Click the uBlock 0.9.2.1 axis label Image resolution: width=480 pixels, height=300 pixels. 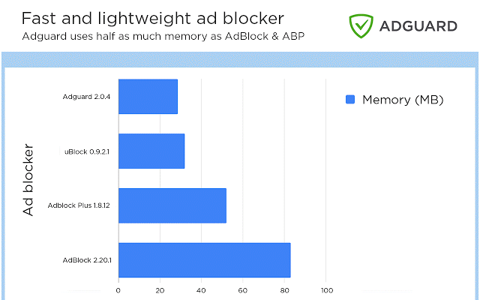[87, 151]
